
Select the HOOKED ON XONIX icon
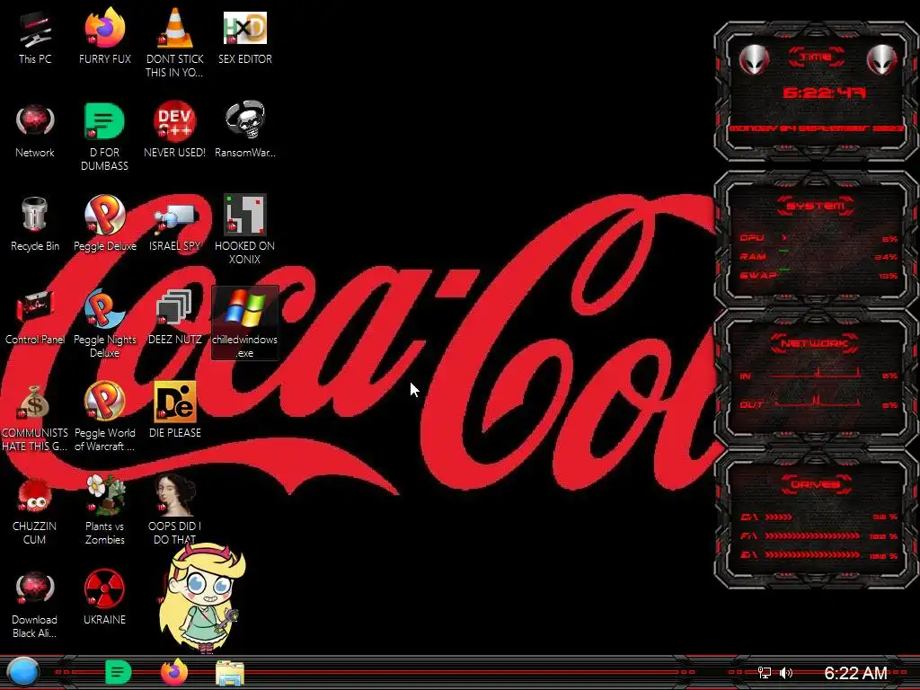[244, 230]
